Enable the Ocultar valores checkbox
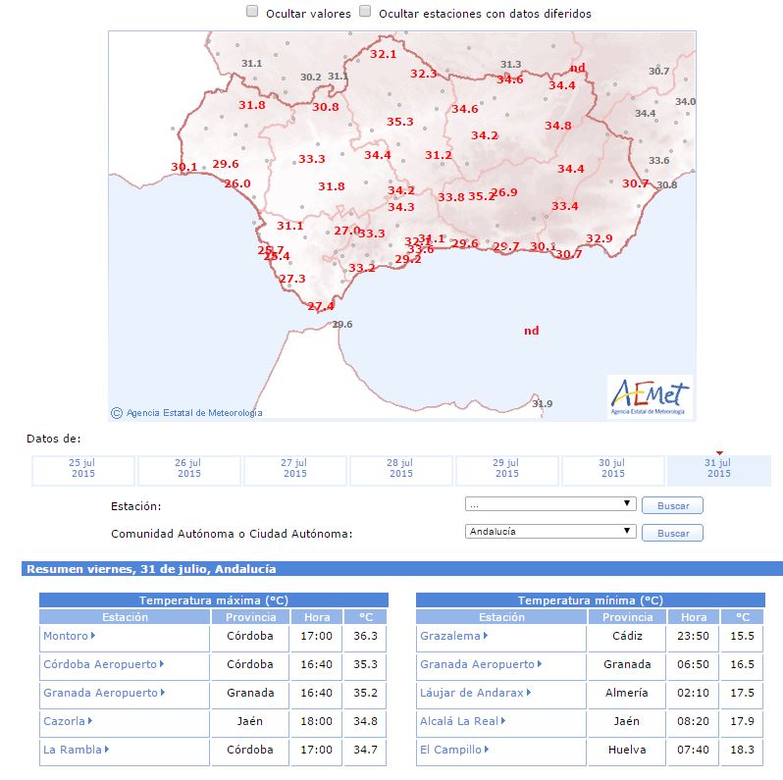Viewport: 783px width, 780px height. (x=252, y=13)
